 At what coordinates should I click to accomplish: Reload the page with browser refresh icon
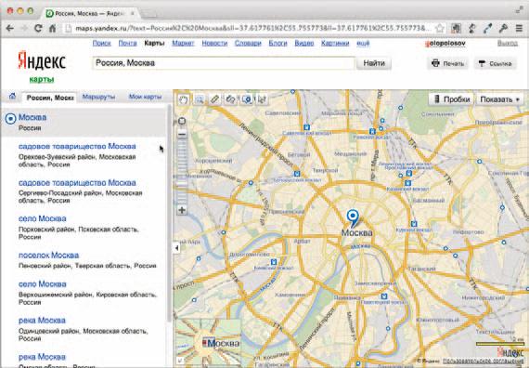pyautogui.click(x=38, y=28)
